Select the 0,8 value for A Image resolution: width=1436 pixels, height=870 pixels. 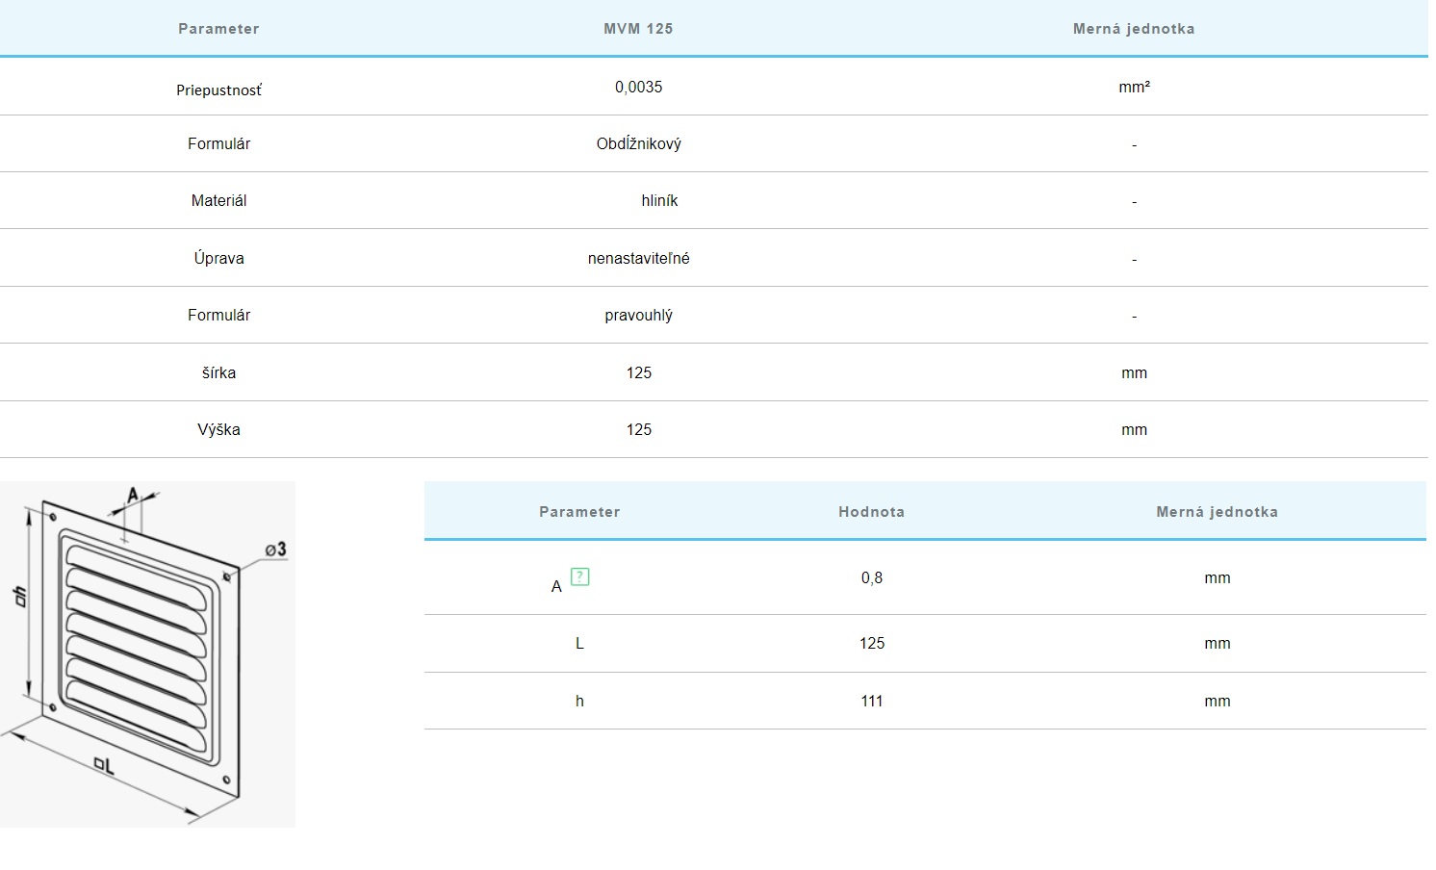point(871,577)
